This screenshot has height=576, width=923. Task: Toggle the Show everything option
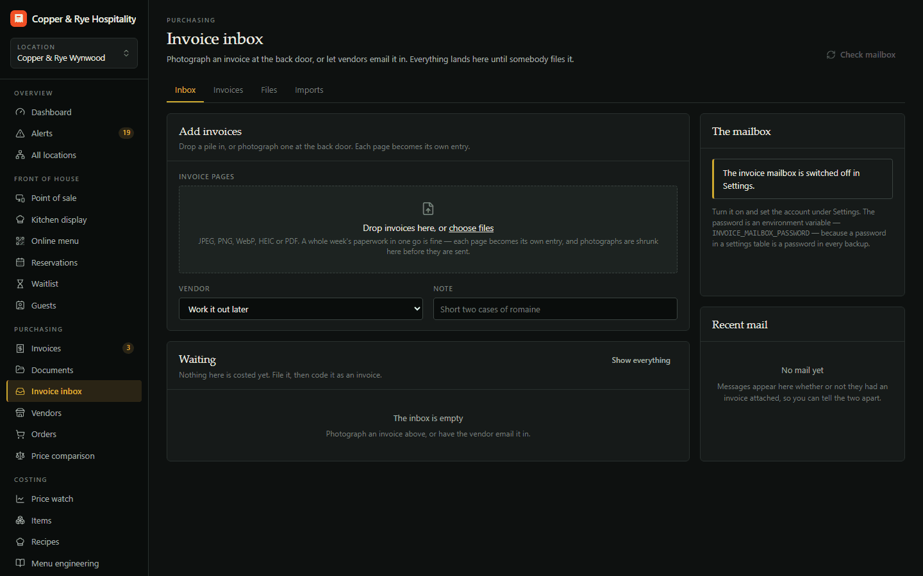[641, 360]
